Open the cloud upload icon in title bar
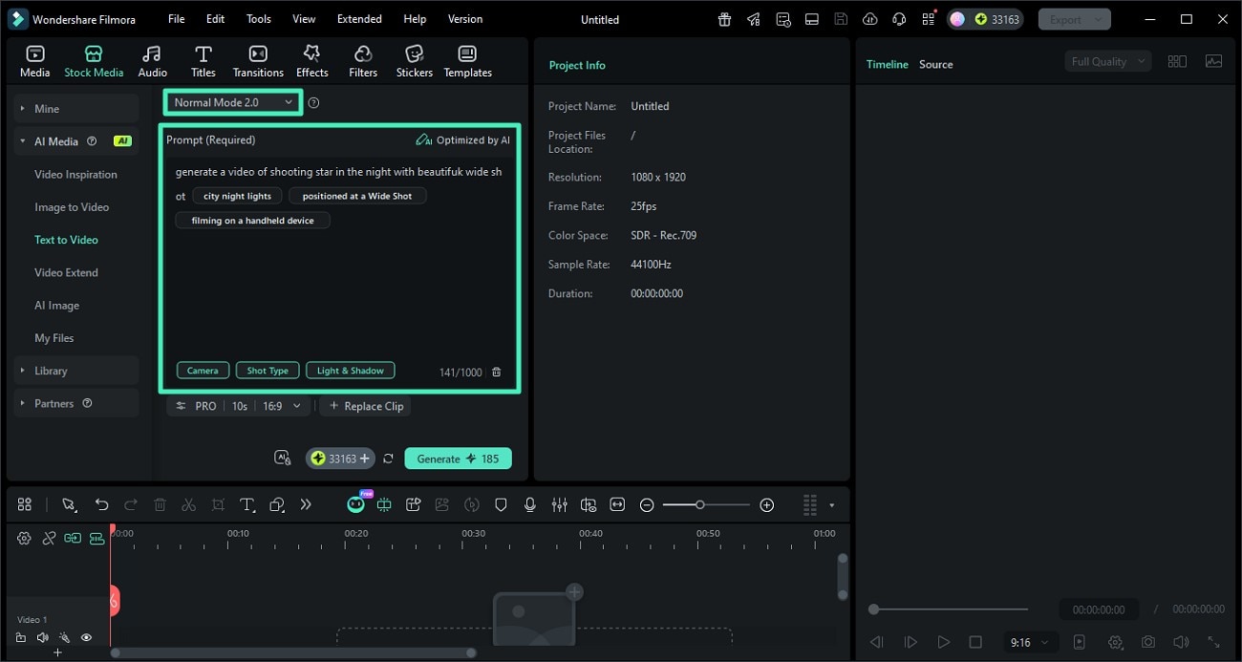 coord(869,18)
